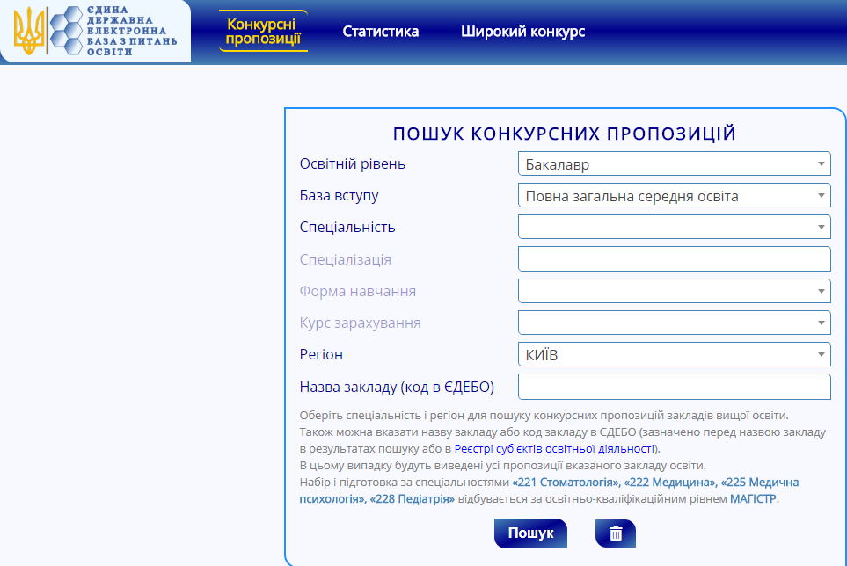The image size is (847, 566).
Task: Open the Освітній рівень dropdown
Action: pyautogui.click(x=674, y=163)
